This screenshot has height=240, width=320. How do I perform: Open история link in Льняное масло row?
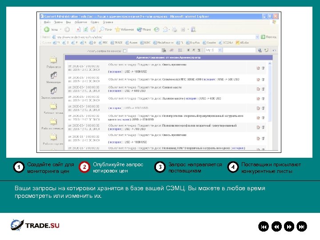click(191, 99)
